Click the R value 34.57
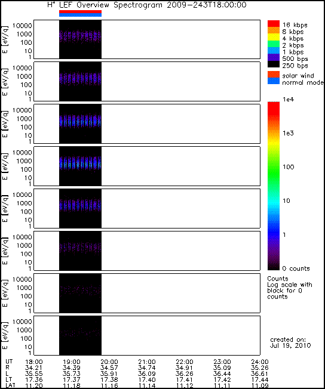 coord(109,368)
